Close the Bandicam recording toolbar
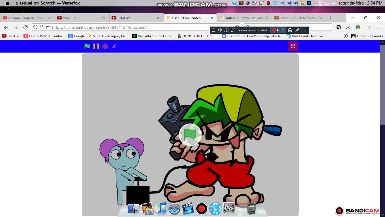 305,30
